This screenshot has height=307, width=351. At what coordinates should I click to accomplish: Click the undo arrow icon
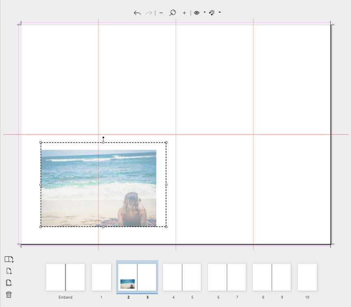pos(137,13)
